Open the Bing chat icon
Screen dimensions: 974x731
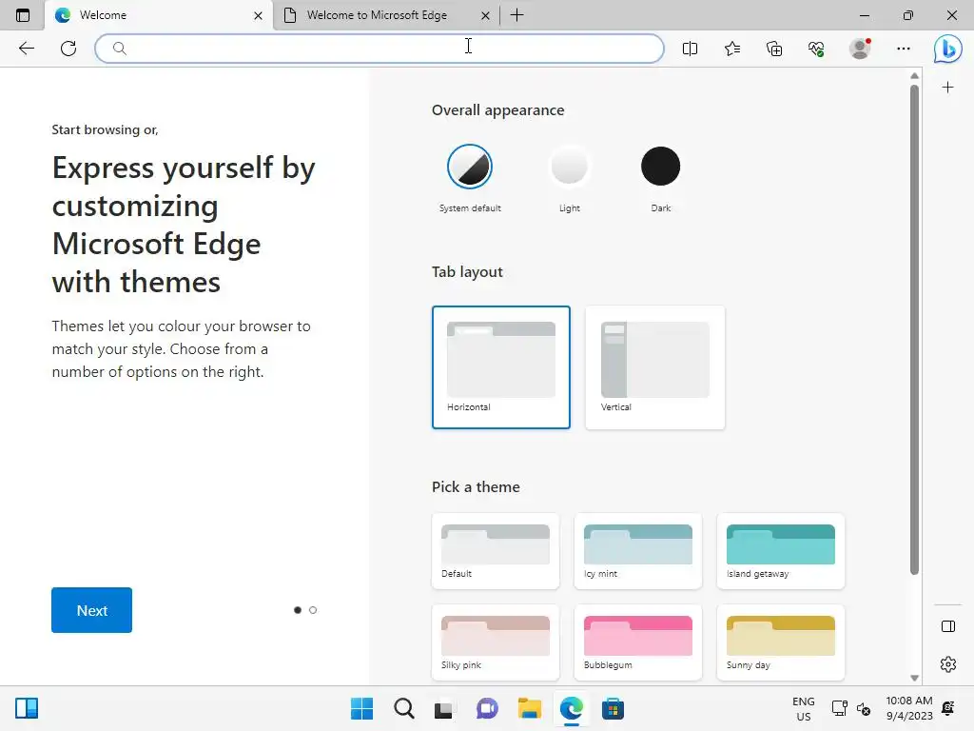[947, 49]
